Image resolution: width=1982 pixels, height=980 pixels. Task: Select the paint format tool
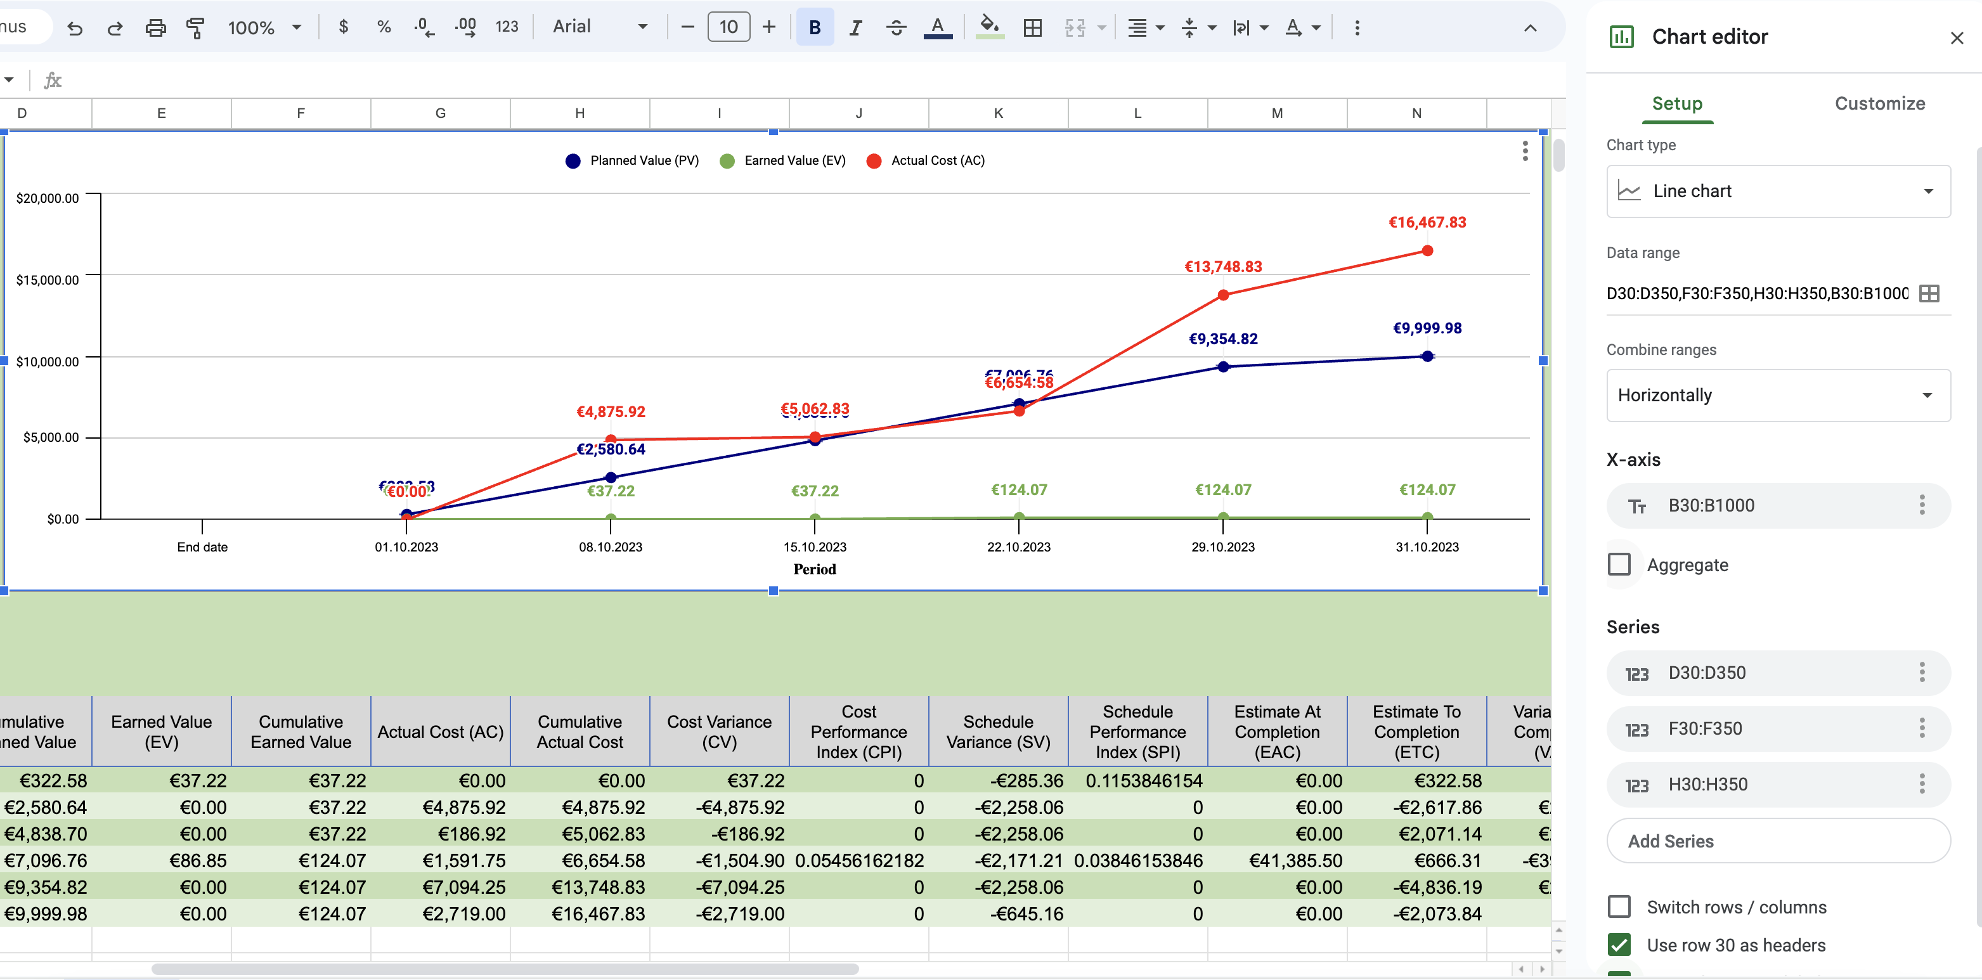(195, 29)
